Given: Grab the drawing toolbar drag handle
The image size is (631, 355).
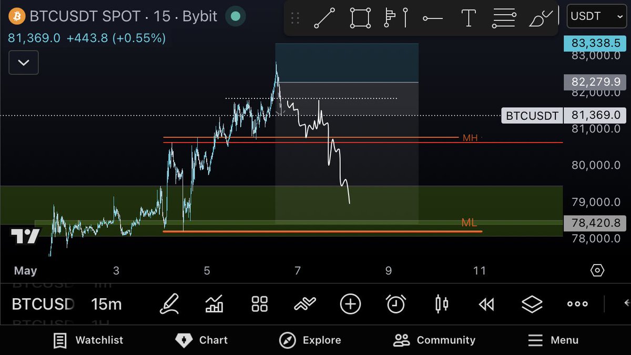Looking at the screenshot, I should pyautogui.click(x=295, y=18).
